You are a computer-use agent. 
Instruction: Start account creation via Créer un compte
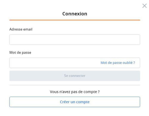(x=75, y=102)
